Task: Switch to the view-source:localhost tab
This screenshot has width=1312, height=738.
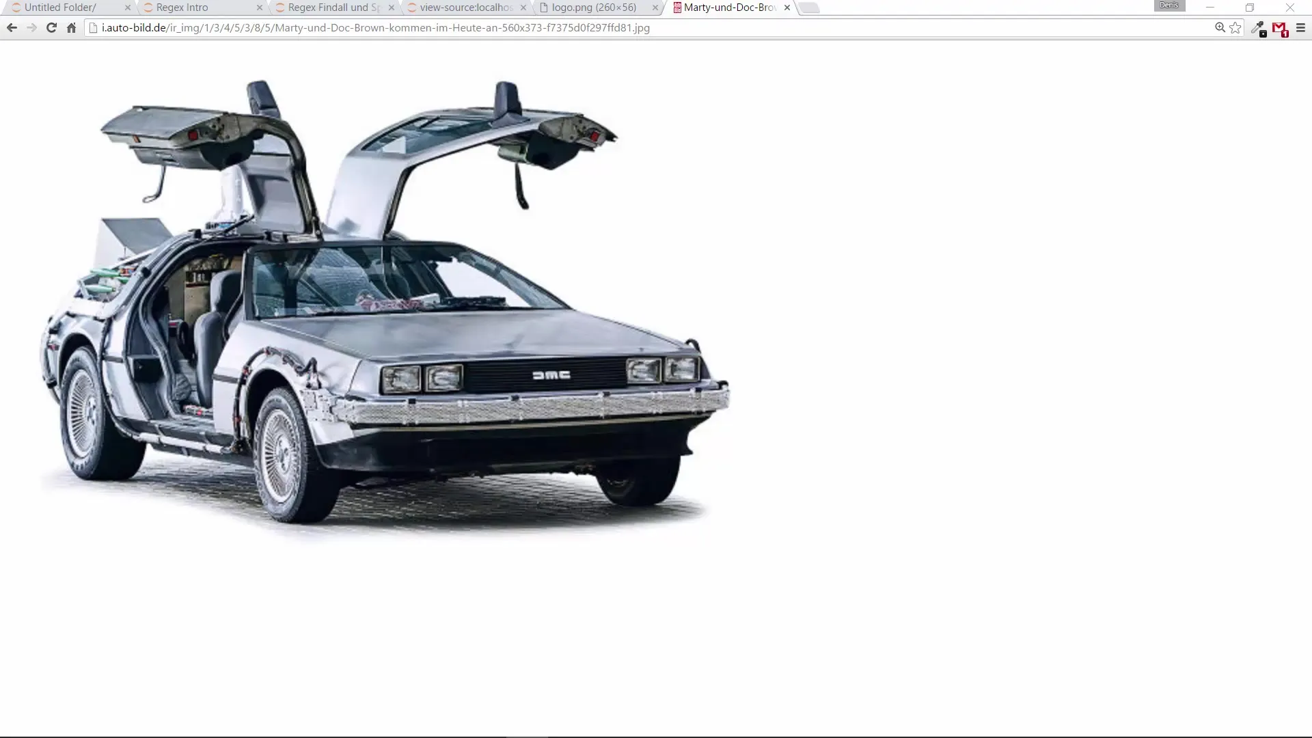Action: point(466,8)
